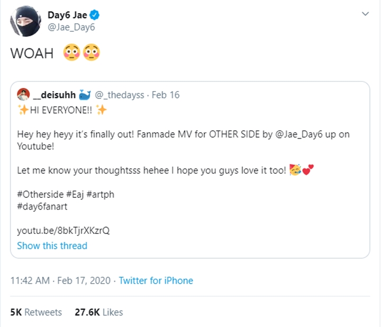Open the youtu.be/8bkTjrXKzrQ video link
This screenshot has width=381, height=327.
[x=63, y=231]
